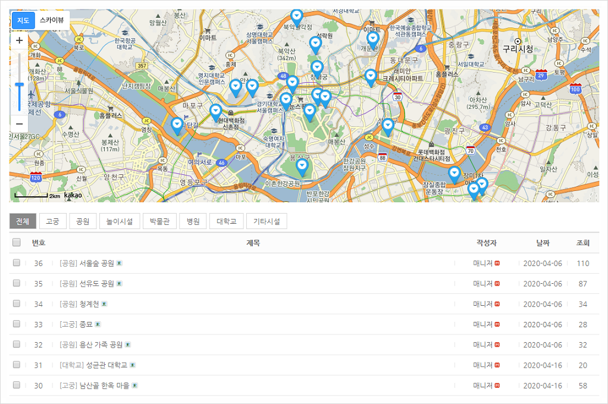Click the marker below 눈스퀘어
Viewport: 608px width, 404px height.
(309, 113)
